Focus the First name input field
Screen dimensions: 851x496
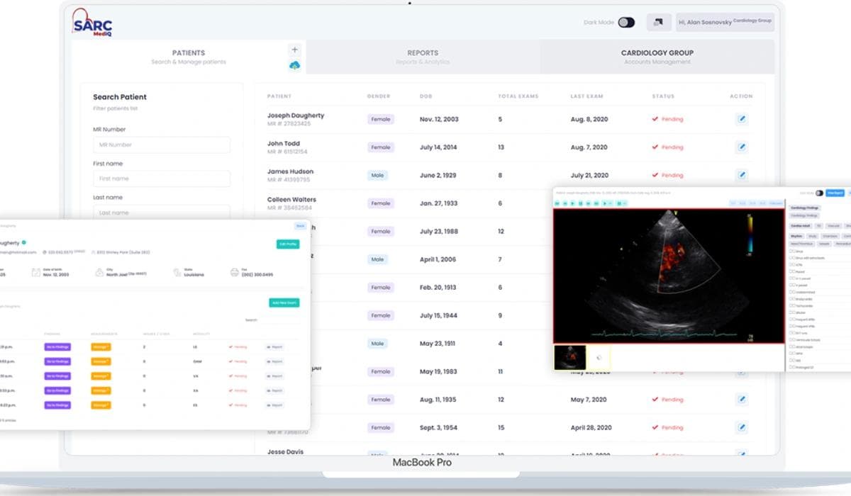pos(162,179)
